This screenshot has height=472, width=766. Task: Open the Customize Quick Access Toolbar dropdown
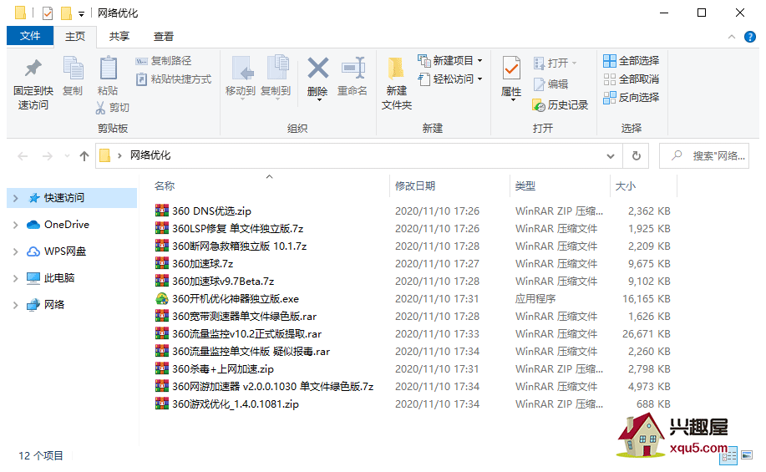[x=81, y=13]
